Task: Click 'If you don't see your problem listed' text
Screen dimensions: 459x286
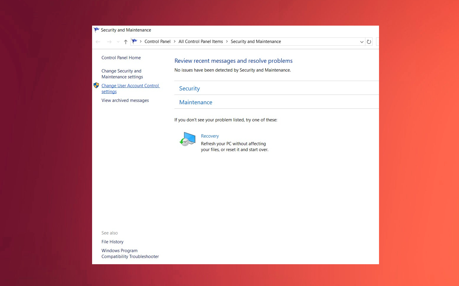Action: [x=226, y=120]
